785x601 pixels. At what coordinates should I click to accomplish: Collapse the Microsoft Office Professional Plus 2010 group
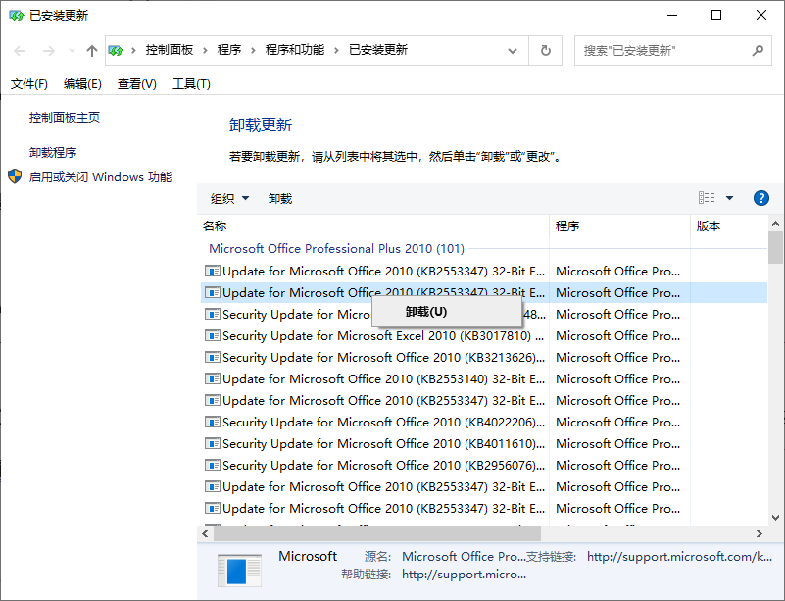pyautogui.click(x=336, y=248)
